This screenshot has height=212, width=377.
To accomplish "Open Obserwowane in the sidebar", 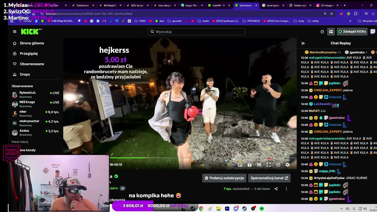I will [x=32, y=64].
